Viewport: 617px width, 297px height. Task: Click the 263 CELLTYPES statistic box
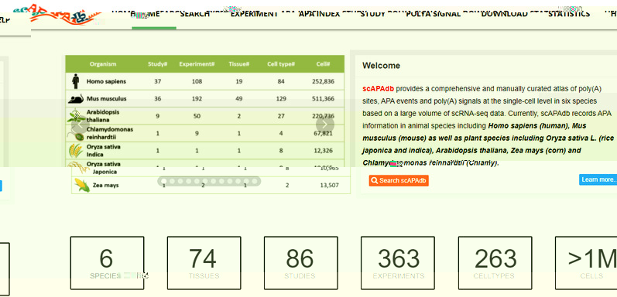[495, 263]
